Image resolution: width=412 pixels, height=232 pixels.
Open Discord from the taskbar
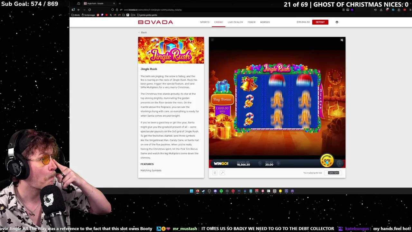[x=215, y=191]
